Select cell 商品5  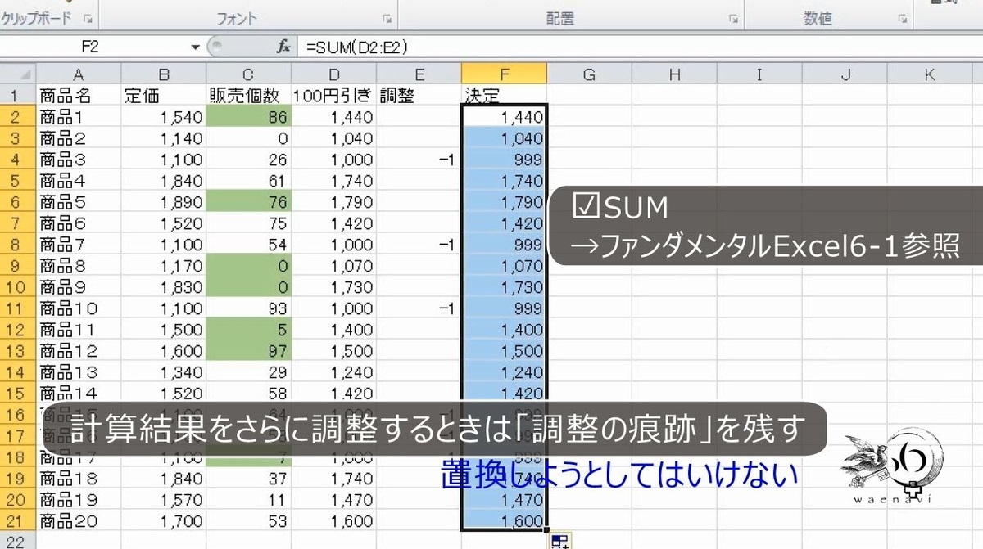[79, 202]
